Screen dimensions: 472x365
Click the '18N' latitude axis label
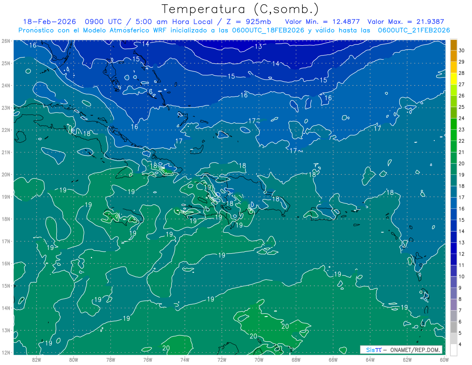click(6, 219)
